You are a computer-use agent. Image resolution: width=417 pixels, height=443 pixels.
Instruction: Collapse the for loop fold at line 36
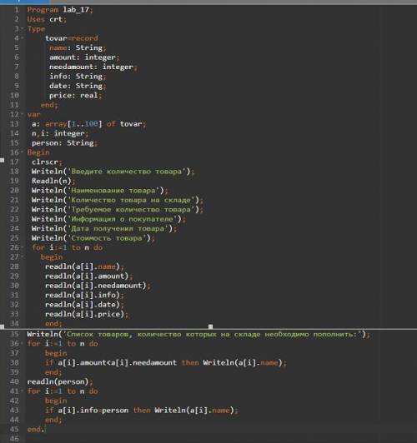pos(23,344)
